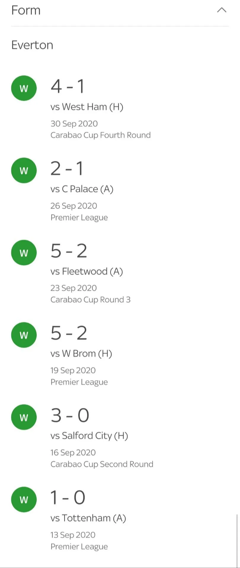The width and height of the screenshot is (240, 568).
Task: Open the vs Tottenham (A) match
Action: click(x=88, y=518)
